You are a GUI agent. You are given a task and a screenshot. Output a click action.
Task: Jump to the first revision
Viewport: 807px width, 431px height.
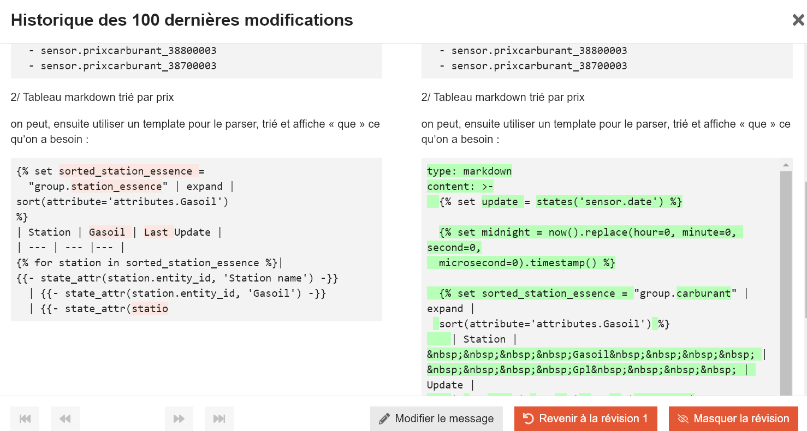[x=25, y=418]
